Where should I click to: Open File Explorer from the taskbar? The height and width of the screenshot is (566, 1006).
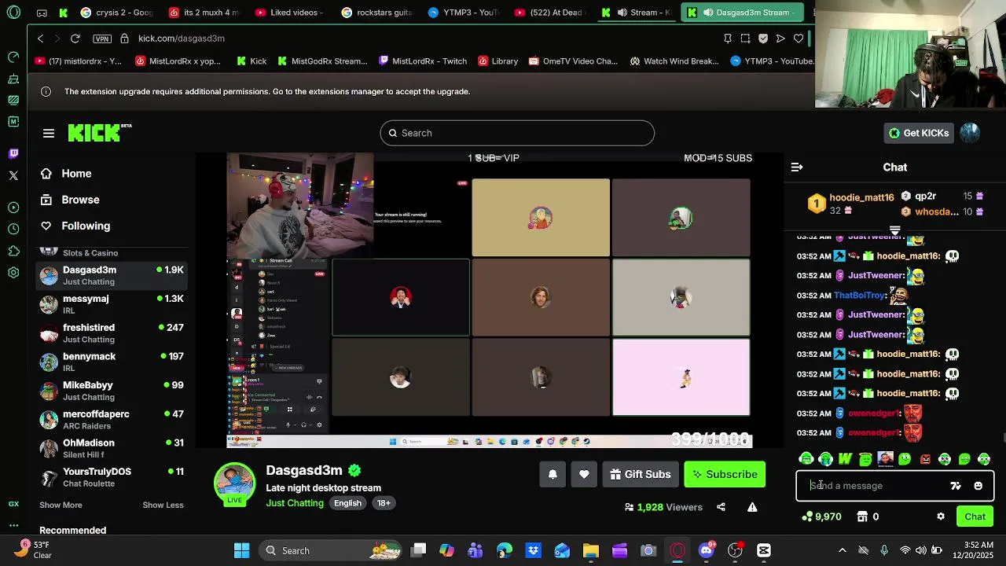590,550
